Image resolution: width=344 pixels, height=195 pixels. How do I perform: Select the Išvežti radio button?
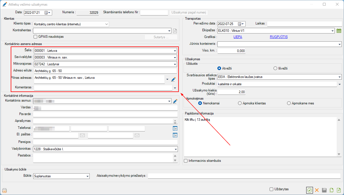tap(275, 68)
